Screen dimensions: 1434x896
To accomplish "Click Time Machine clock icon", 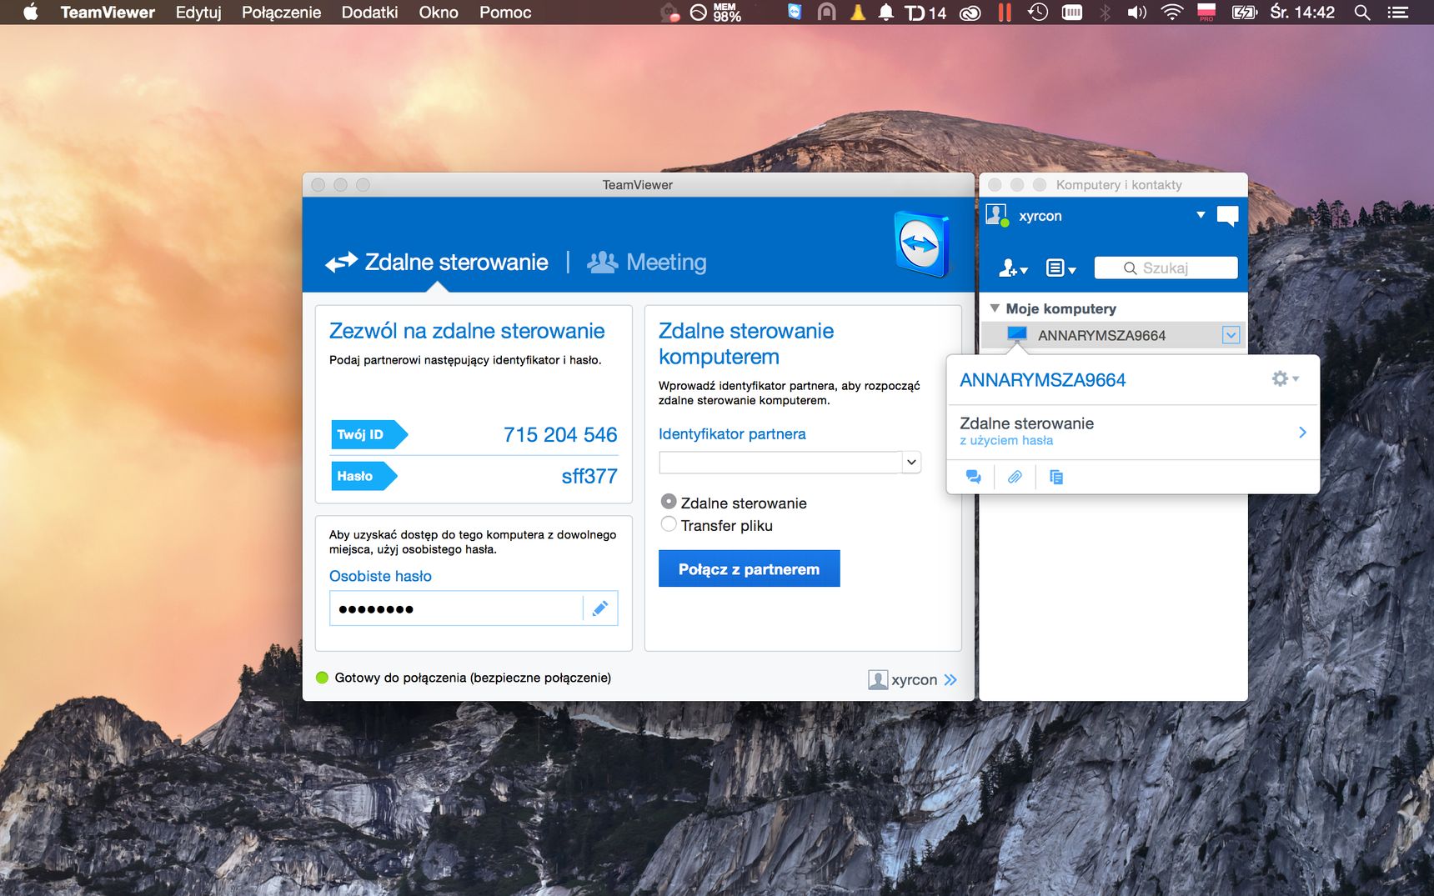I will coord(1038,13).
